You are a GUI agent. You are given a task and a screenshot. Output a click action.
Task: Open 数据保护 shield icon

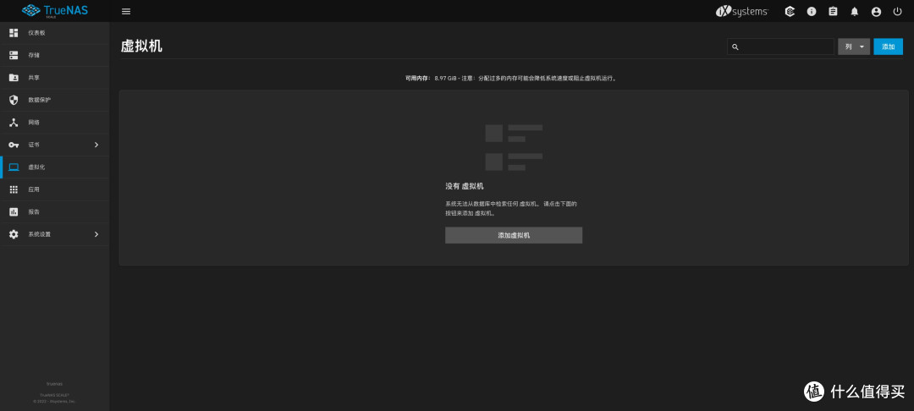click(x=14, y=100)
